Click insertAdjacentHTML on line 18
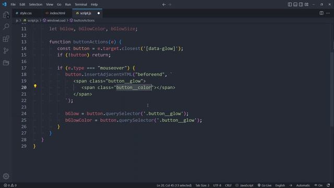The height and width of the screenshot is (188, 334). (108, 74)
